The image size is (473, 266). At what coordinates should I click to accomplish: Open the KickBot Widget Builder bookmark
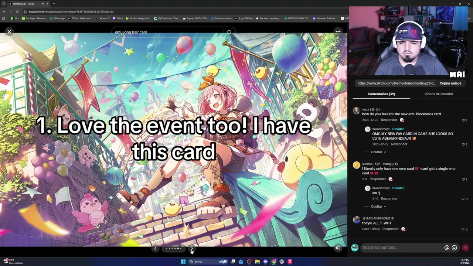click(x=138, y=18)
